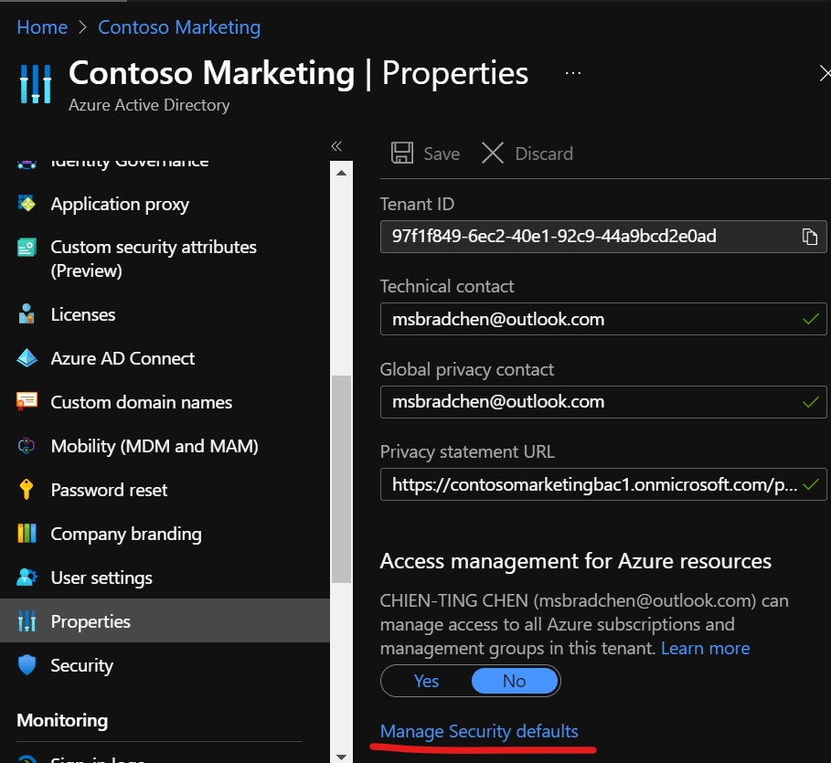Select Properties in the sidebar

(165, 620)
